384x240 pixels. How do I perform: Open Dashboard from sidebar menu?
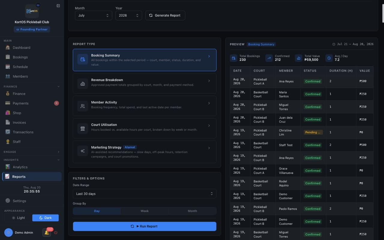(32, 47)
